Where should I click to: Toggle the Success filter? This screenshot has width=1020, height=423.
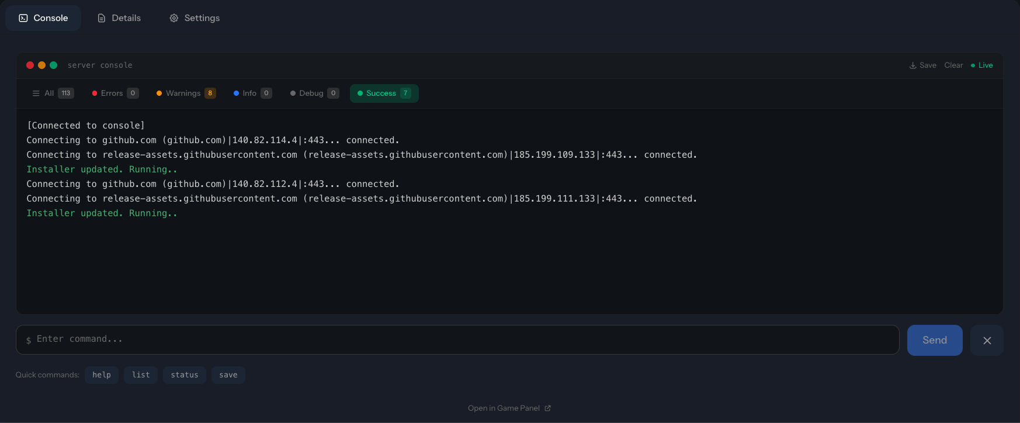tap(384, 93)
